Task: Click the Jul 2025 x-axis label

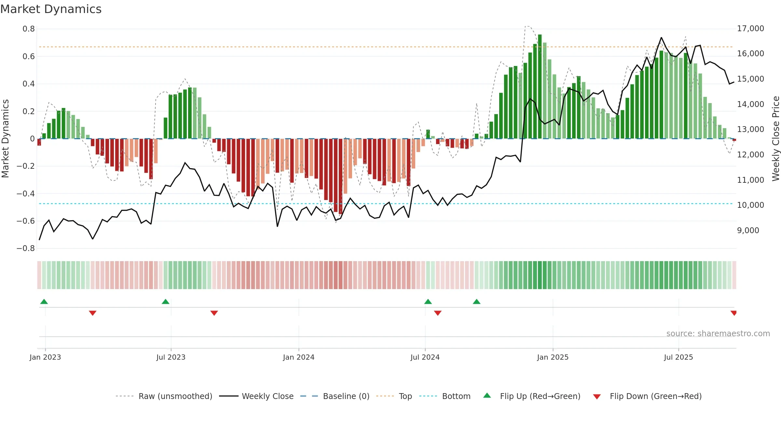Action: tap(678, 357)
